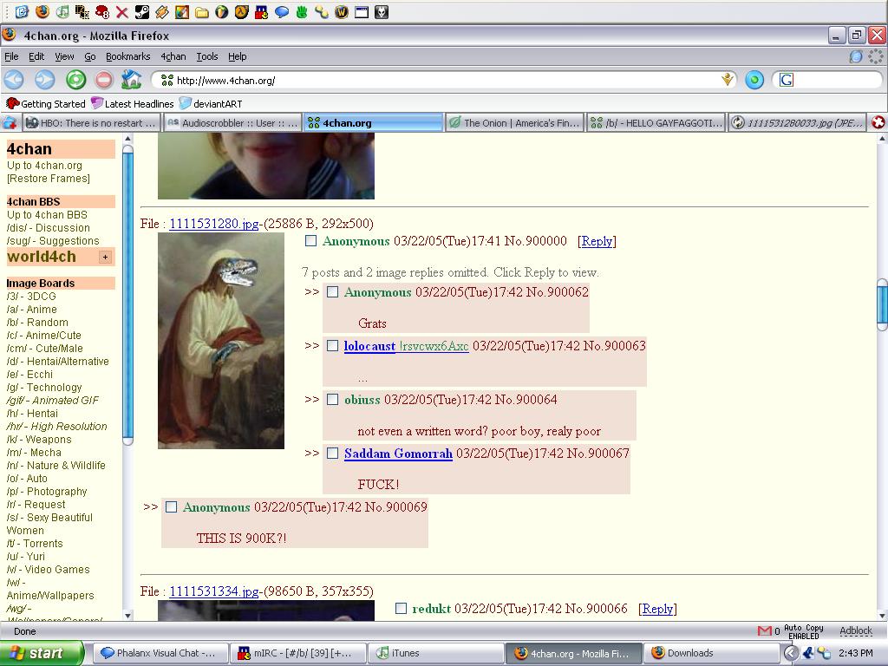Click the Google search input field
Image resolution: width=888 pixels, height=666 pixels.
(x=828, y=80)
